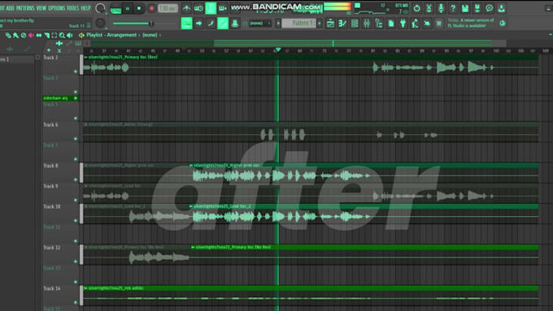553x311 pixels.
Task: Open the playlist options menu yellow speaker arrow
Action: [x=81, y=35]
